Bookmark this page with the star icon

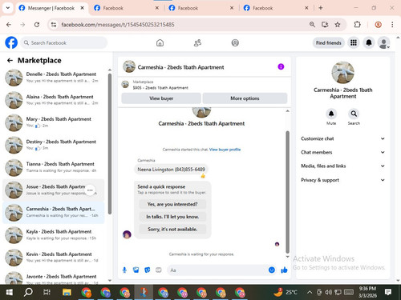(338, 25)
